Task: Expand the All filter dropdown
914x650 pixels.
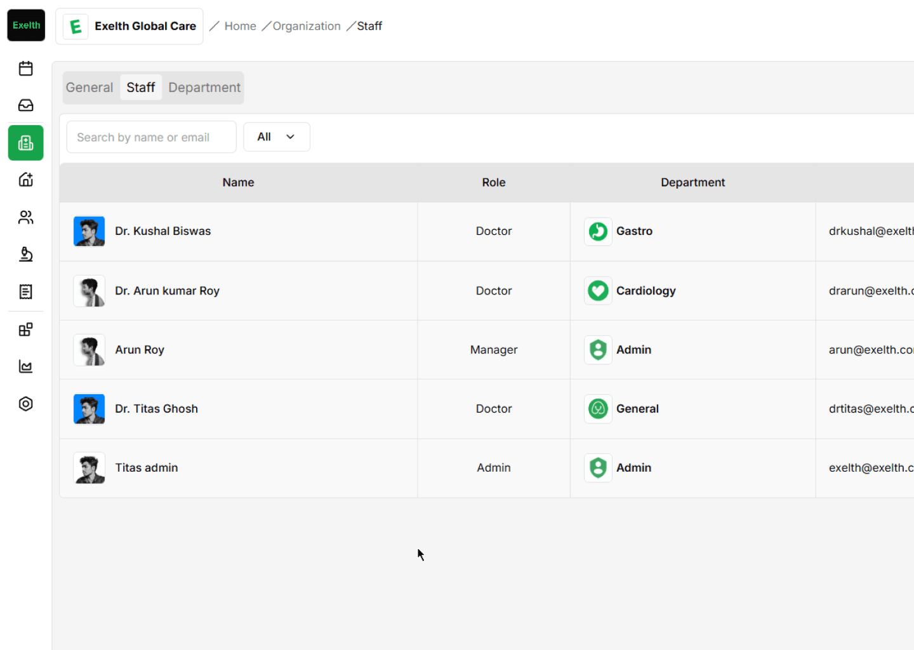Action: 277,137
